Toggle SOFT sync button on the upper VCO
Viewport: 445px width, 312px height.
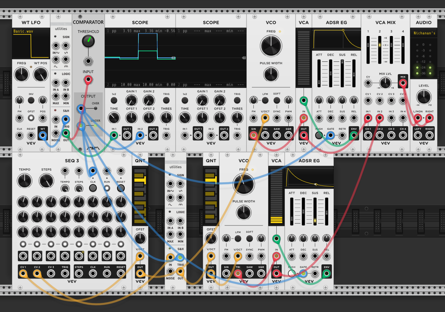click(x=277, y=100)
